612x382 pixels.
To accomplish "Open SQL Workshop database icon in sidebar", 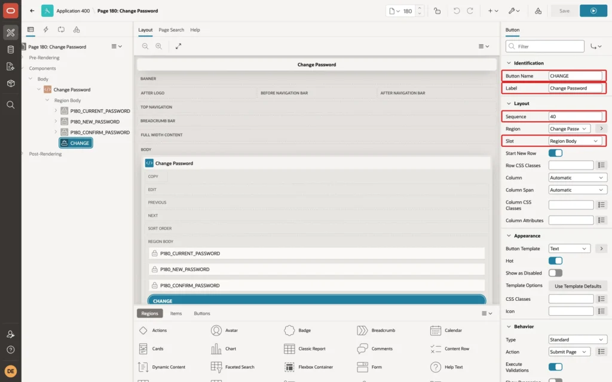I will [x=11, y=50].
